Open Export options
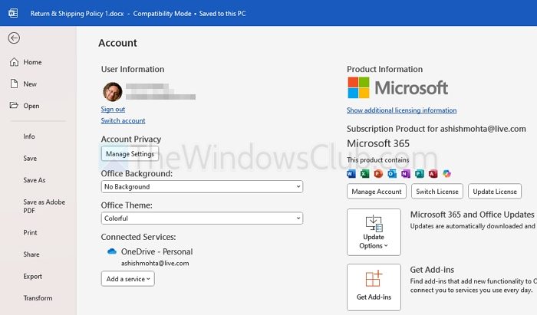537x315 pixels. tap(32, 277)
